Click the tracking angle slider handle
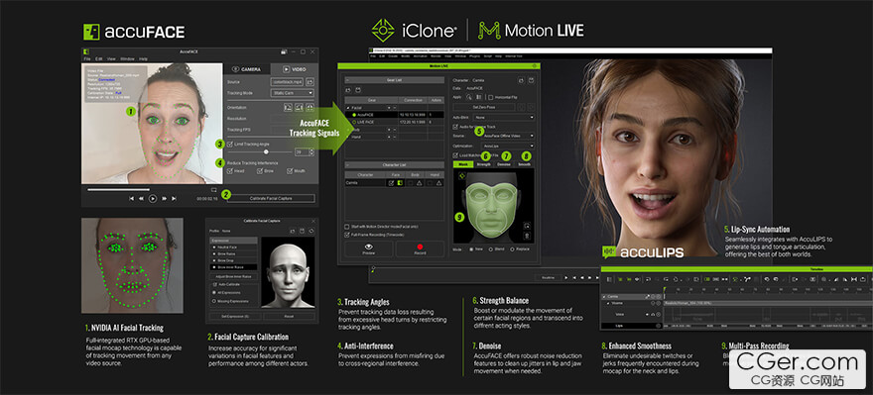This screenshot has width=873, height=395. click(x=266, y=151)
